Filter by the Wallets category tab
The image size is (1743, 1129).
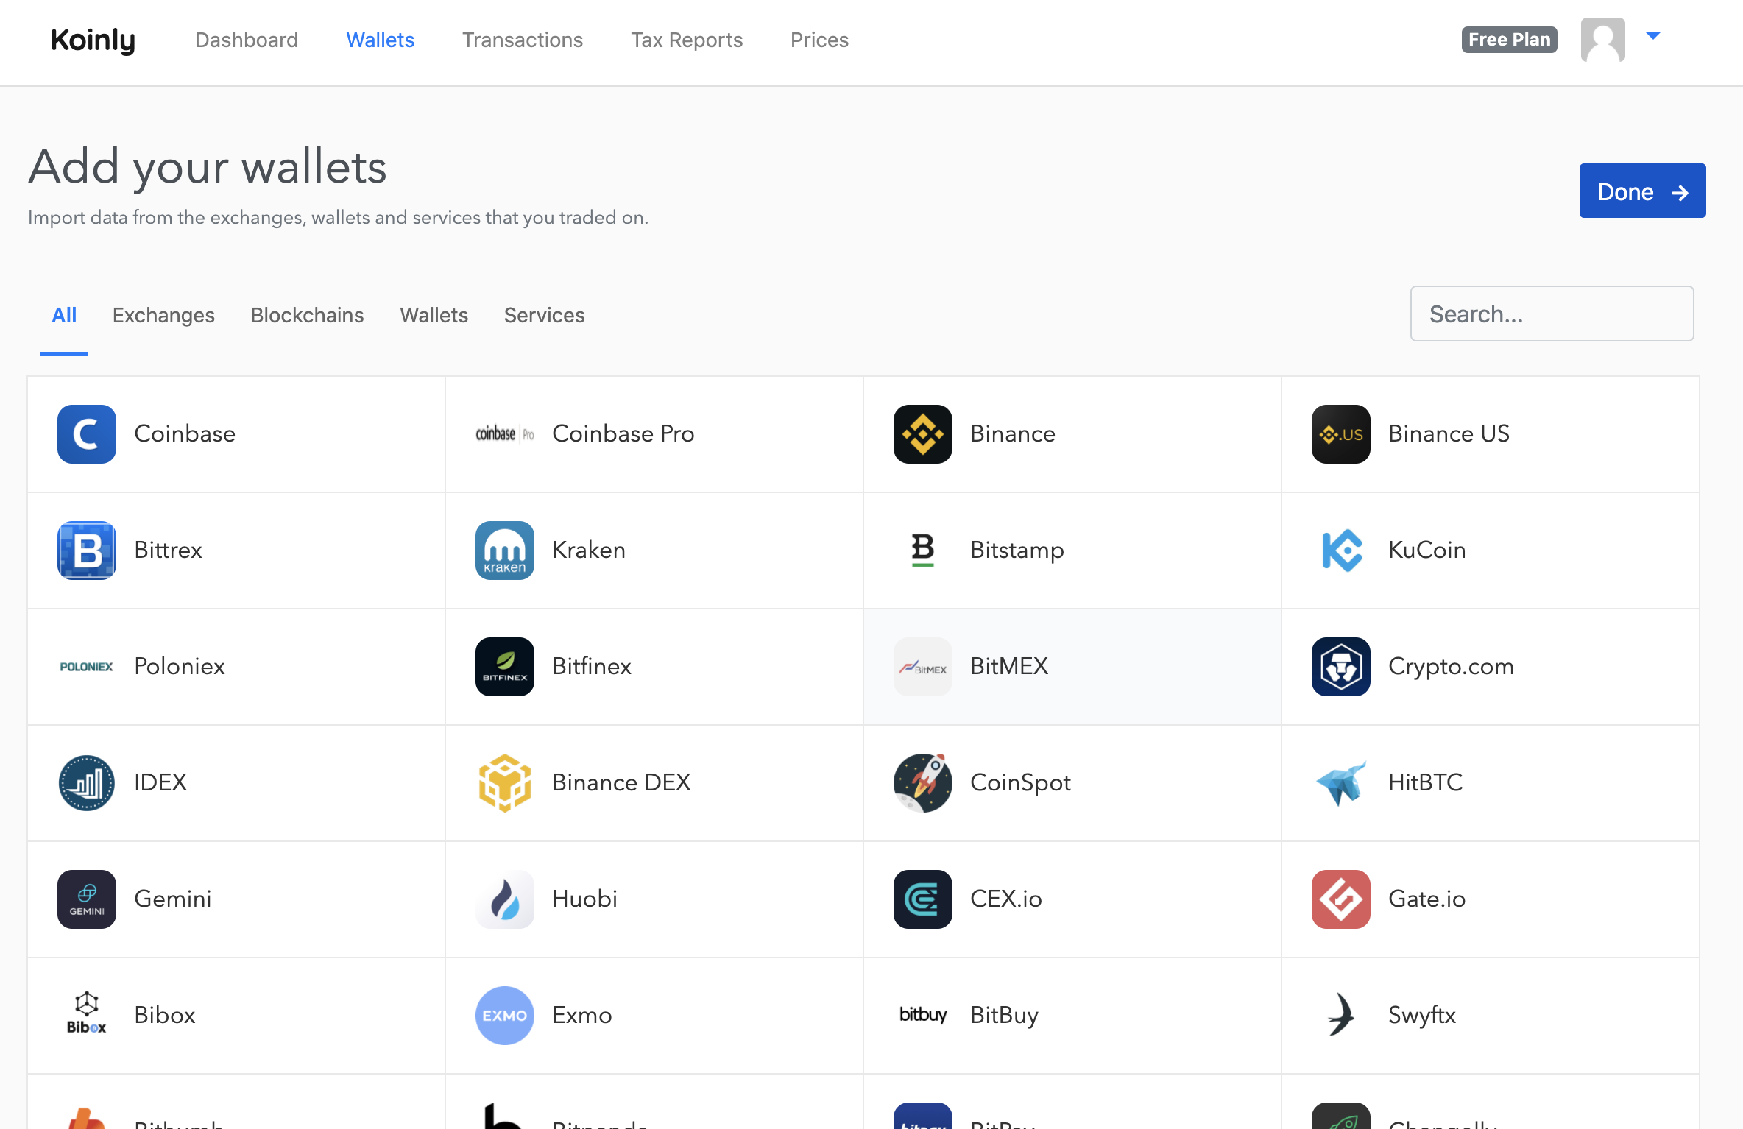pos(434,315)
